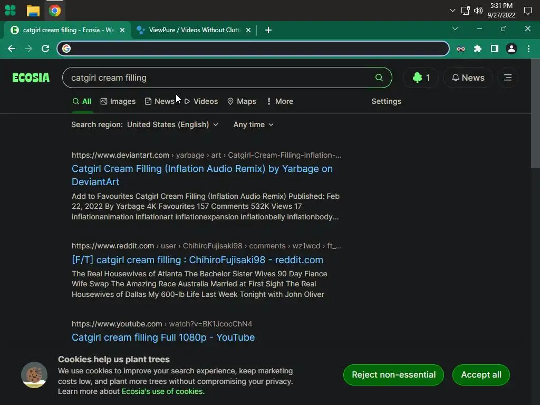Toggle the Chrome side panel
This screenshot has height=405, width=540.
[495, 49]
